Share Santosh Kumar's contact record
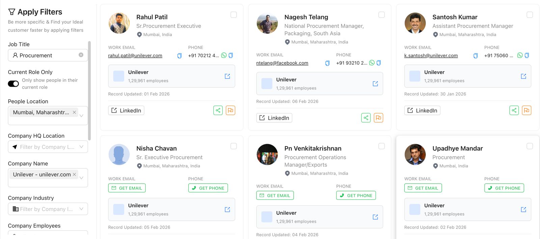The image size is (540, 239). click(x=514, y=110)
